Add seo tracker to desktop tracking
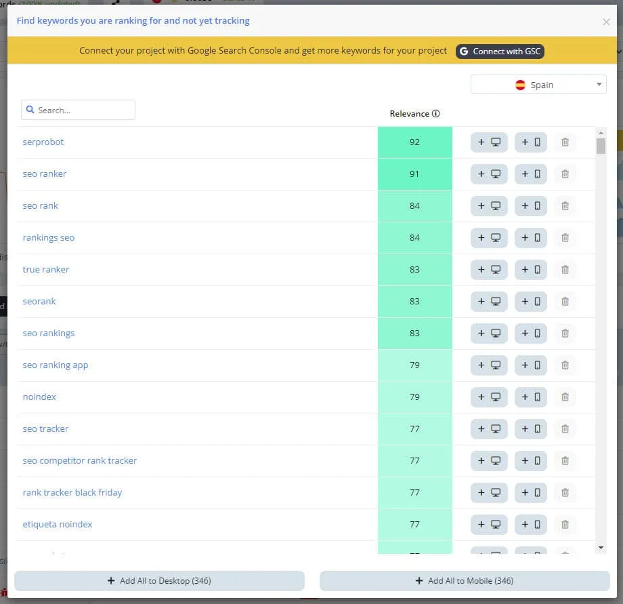 pyautogui.click(x=489, y=428)
